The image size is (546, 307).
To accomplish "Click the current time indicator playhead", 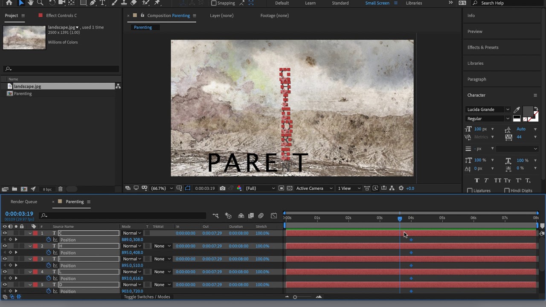I will pyautogui.click(x=400, y=219).
